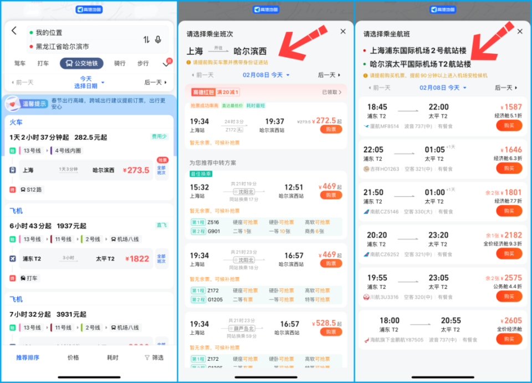Tap the back arrow in route search
Screen dimensions: 532x383
pos(14,31)
